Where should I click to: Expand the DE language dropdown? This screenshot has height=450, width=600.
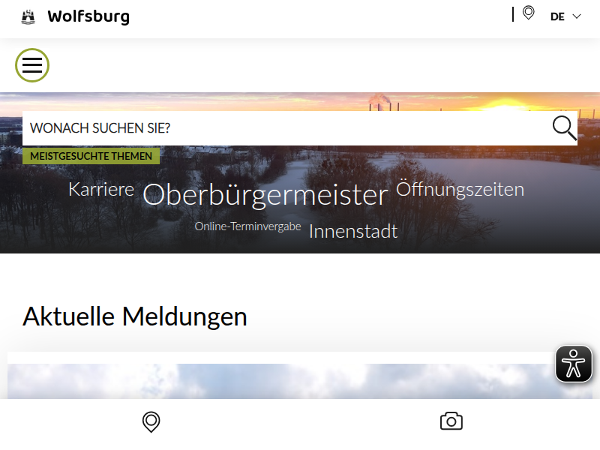click(565, 16)
